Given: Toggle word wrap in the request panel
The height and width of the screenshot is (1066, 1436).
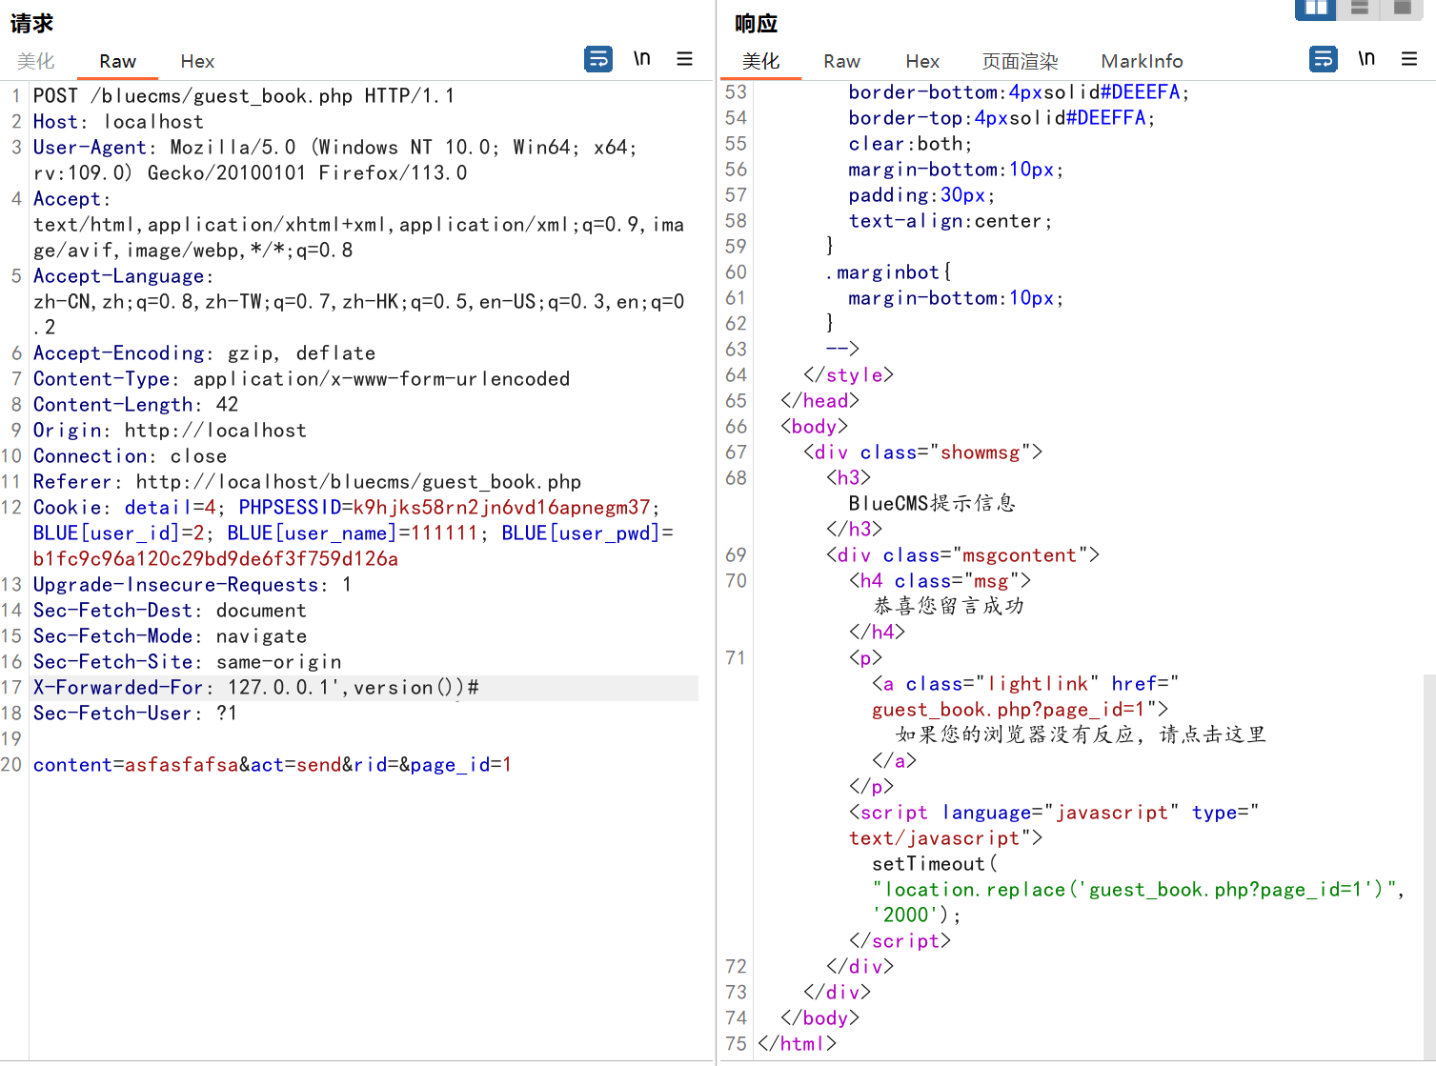Looking at the screenshot, I should click(x=597, y=59).
